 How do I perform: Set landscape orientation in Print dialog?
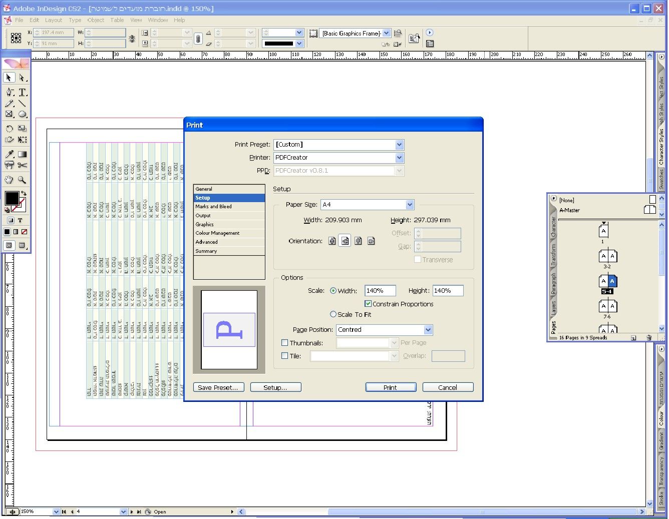(345, 241)
